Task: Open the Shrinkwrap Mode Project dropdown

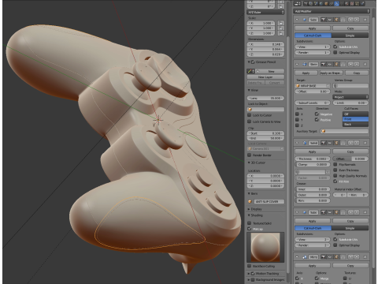Action: pos(350,97)
